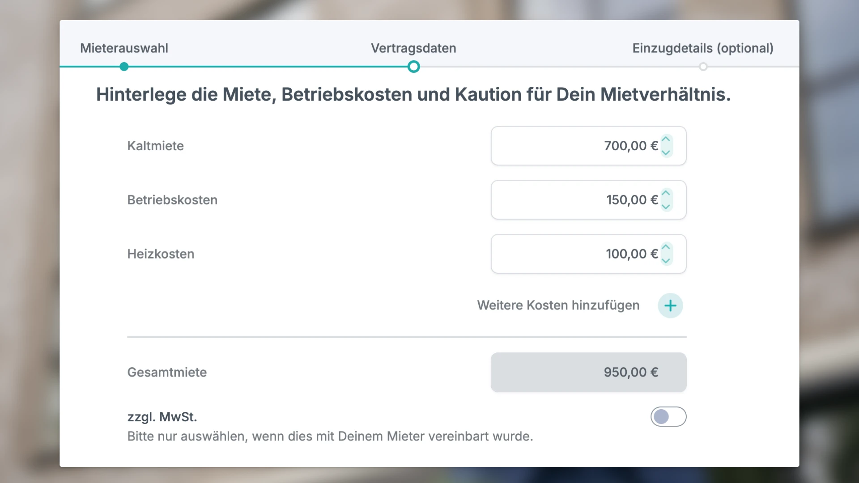This screenshot has width=859, height=483.
Task: Select the Vertragsdaten step label
Action: pos(413,48)
